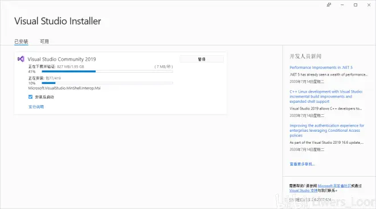The width and height of the screenshot is (376, 209).
Task: Click the download and verify progress bar
Action: coord(107,72)
